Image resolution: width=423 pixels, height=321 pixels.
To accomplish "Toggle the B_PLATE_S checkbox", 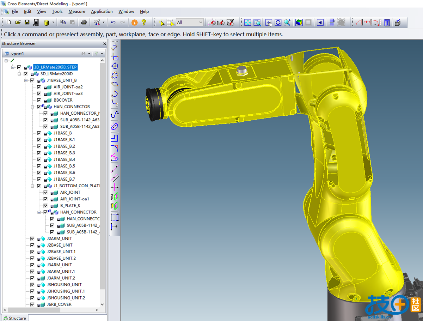I will [x=45, y=205].
